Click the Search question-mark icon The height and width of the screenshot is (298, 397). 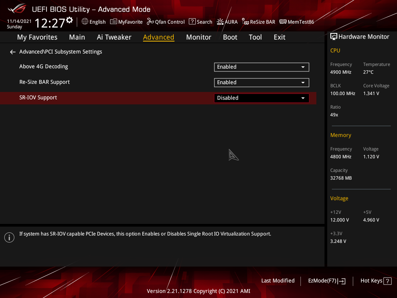192,22
